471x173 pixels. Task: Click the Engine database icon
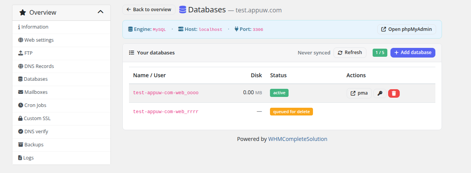131,29
